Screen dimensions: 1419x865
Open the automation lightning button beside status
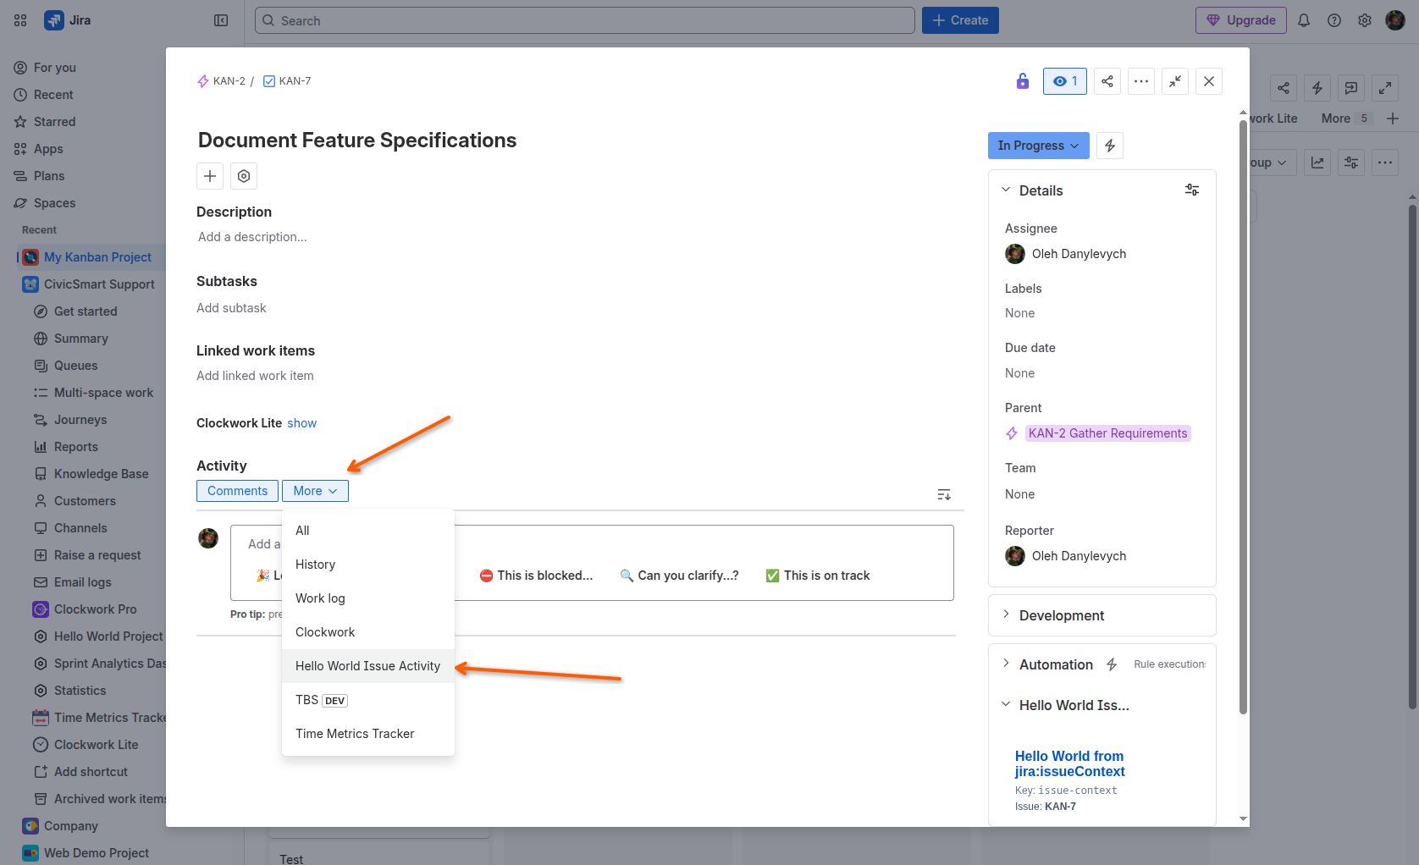pos(1110,146)
